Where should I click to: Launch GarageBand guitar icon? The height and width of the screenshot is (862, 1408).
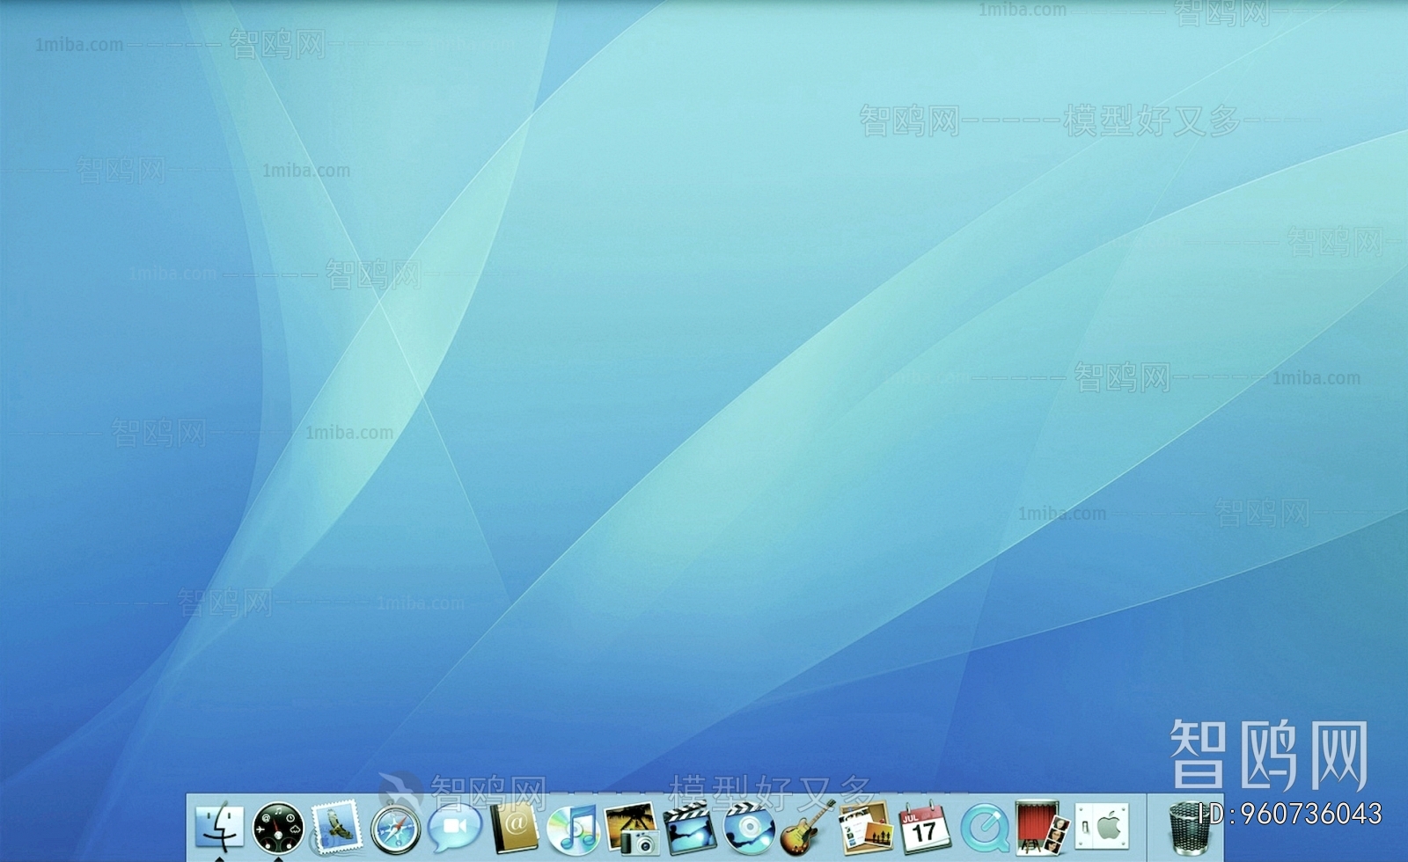click(808, 828)
